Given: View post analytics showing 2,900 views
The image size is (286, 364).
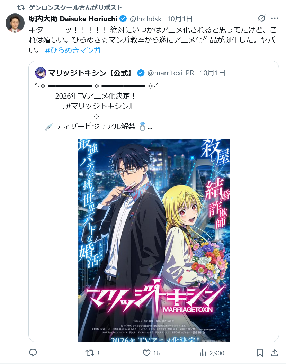Looking at the screenshot, I should 212,353.
